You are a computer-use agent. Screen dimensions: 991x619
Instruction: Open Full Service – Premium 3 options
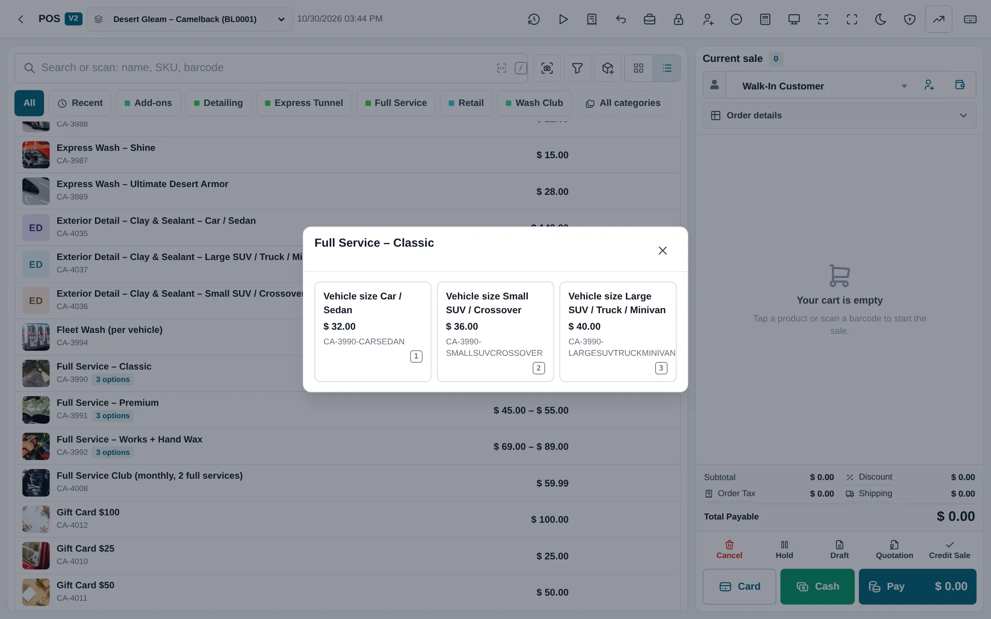pos(112,416)
